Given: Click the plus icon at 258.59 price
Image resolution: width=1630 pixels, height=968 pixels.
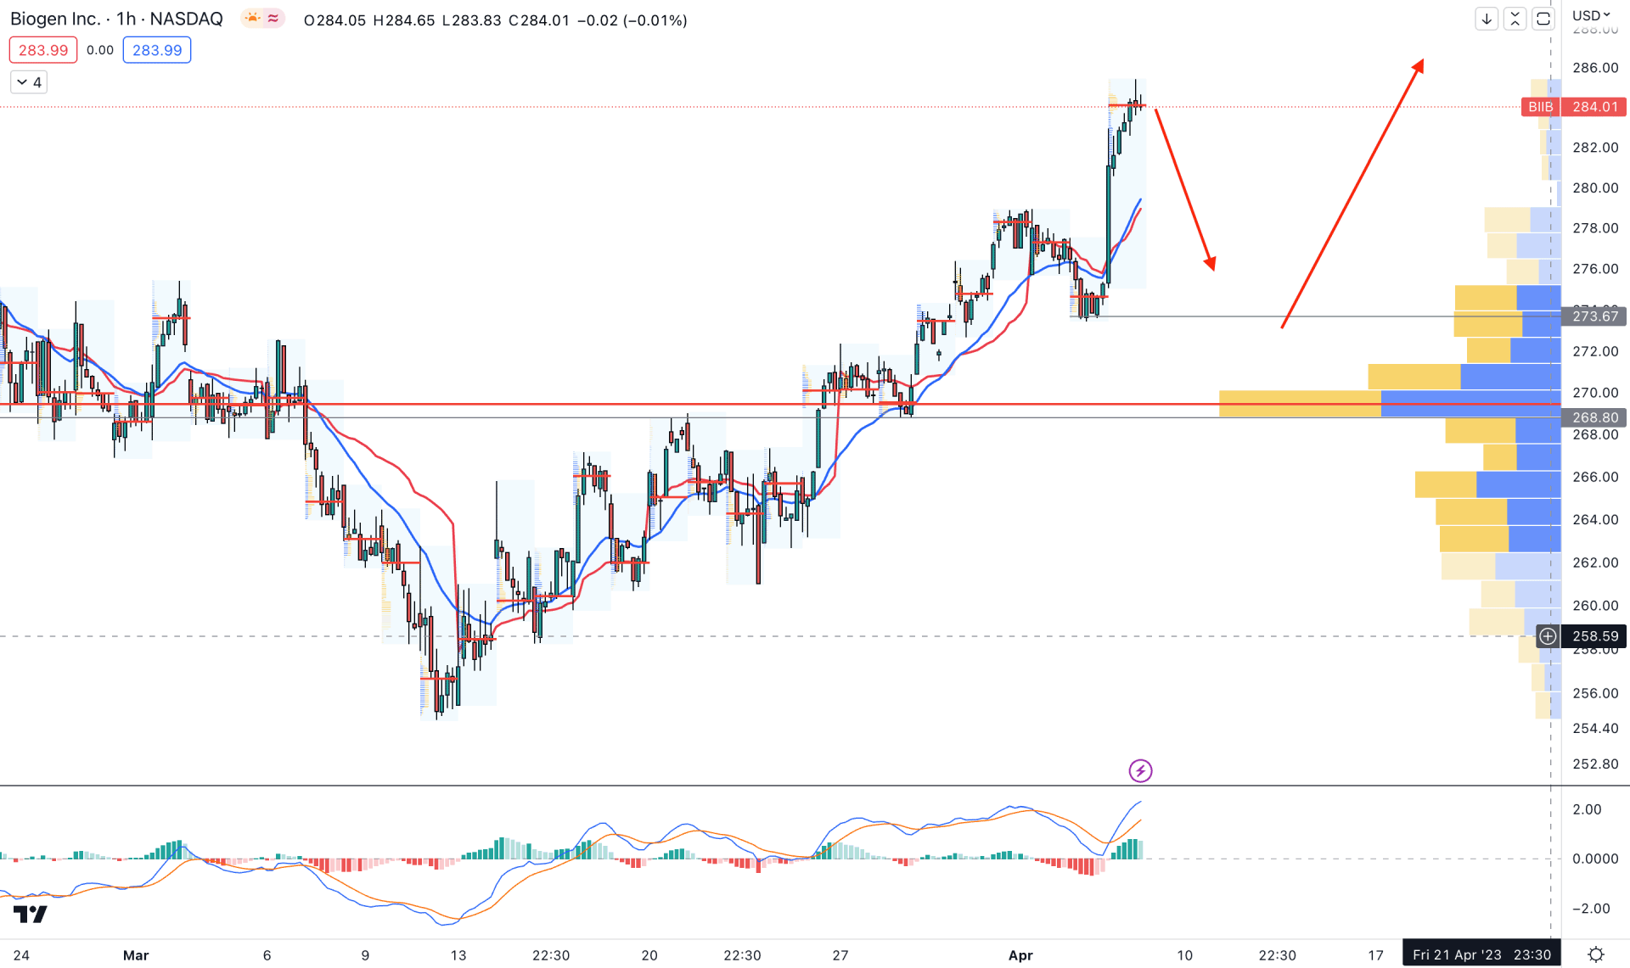Looking at the screenshot, I should pos(1548,636).
